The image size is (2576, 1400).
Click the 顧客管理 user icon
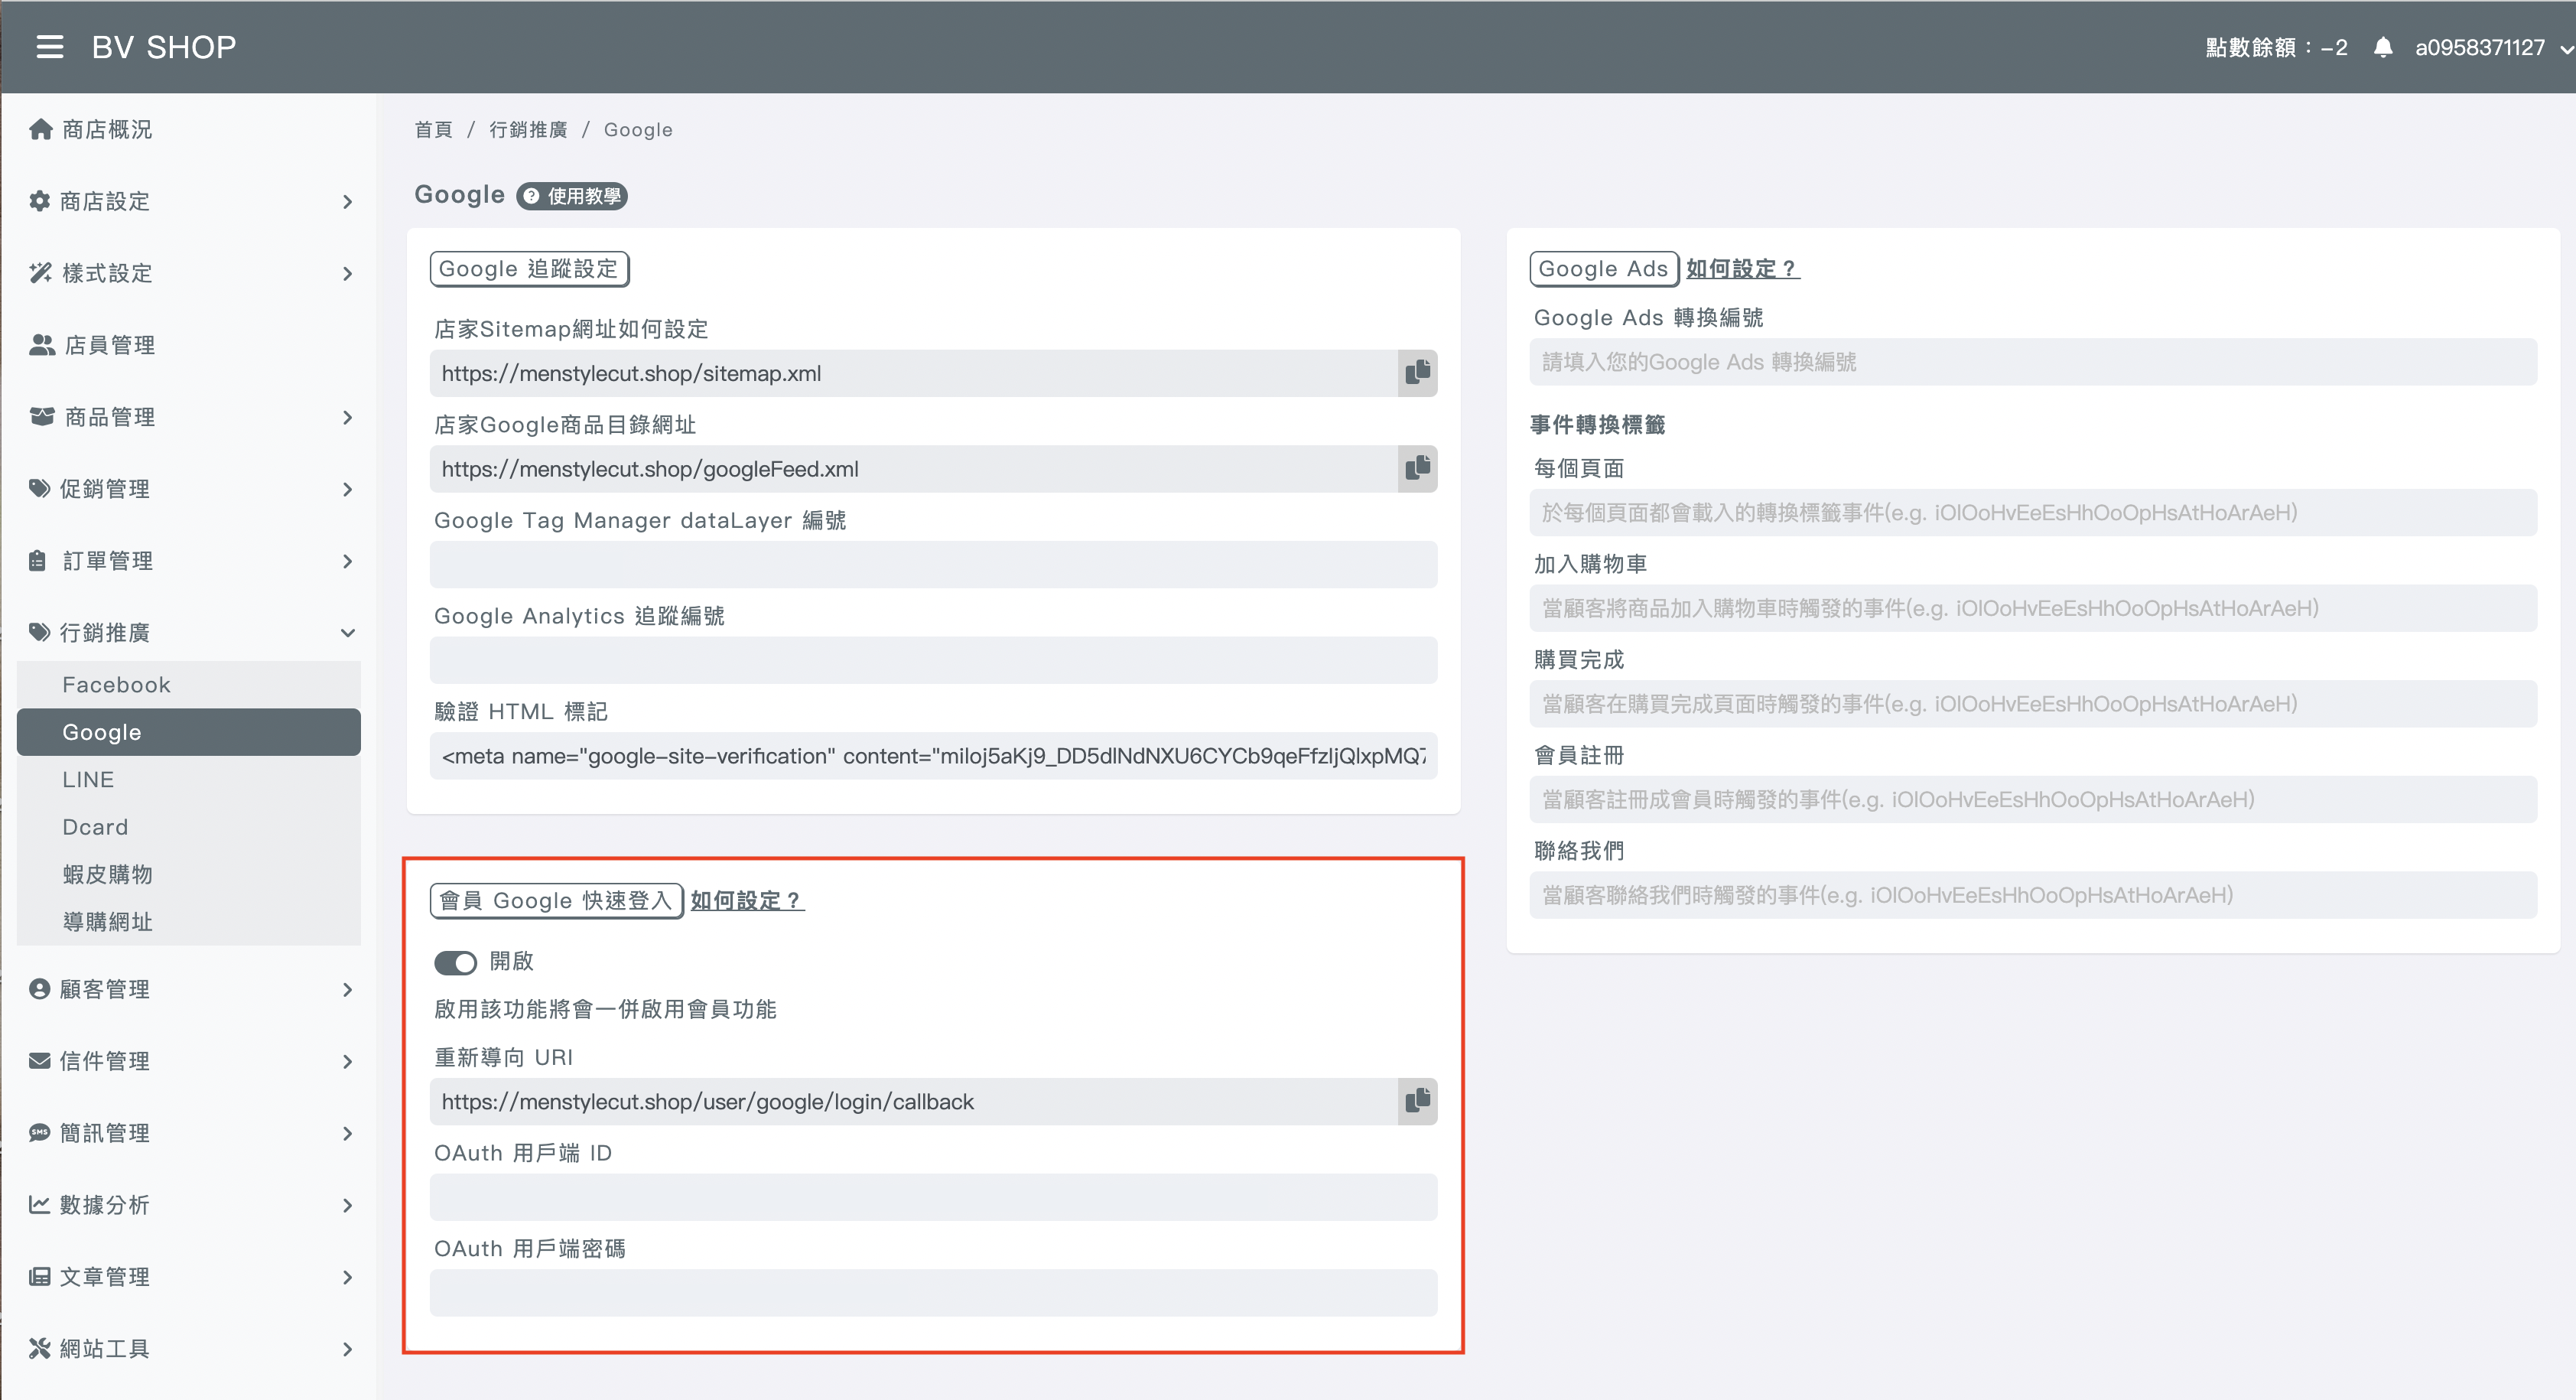coord(40,989)
